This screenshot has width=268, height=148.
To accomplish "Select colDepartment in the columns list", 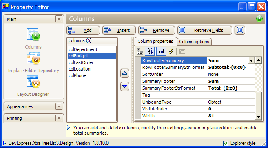I will pos(92,49).
